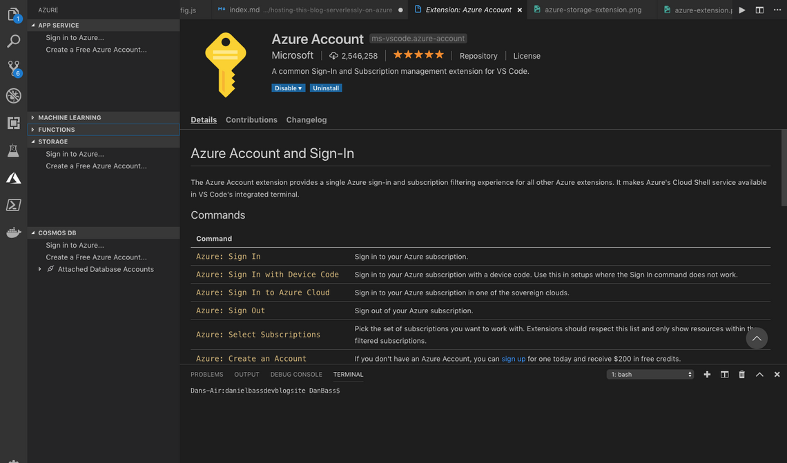This screenshot has width=787, height=463.
Task: Click the 'sign up' hyperlink
Action: (514, 359)
